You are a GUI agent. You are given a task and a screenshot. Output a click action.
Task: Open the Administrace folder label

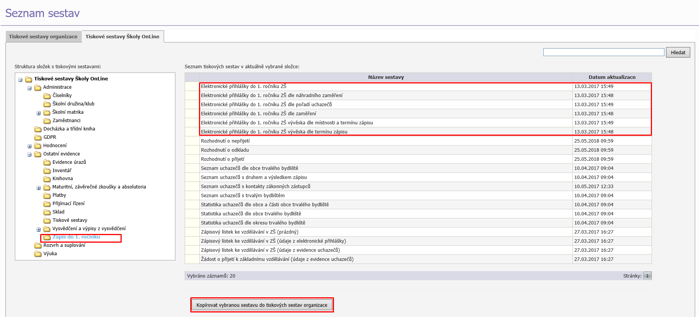click(x=57, y=87)
